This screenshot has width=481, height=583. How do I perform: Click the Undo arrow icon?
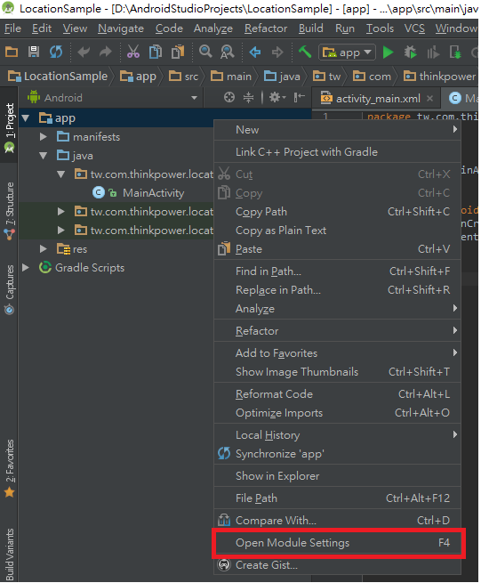(84, 52)
